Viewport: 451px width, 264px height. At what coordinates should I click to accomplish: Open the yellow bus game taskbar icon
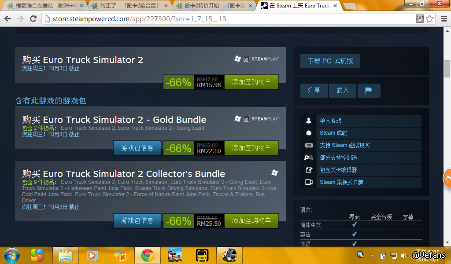tap(202, 255)
